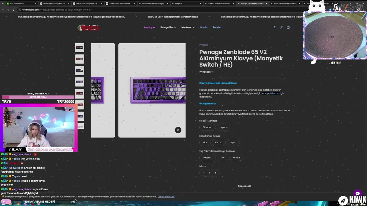Choose Mor under Kasa Rengi

(x=205, y=142)
